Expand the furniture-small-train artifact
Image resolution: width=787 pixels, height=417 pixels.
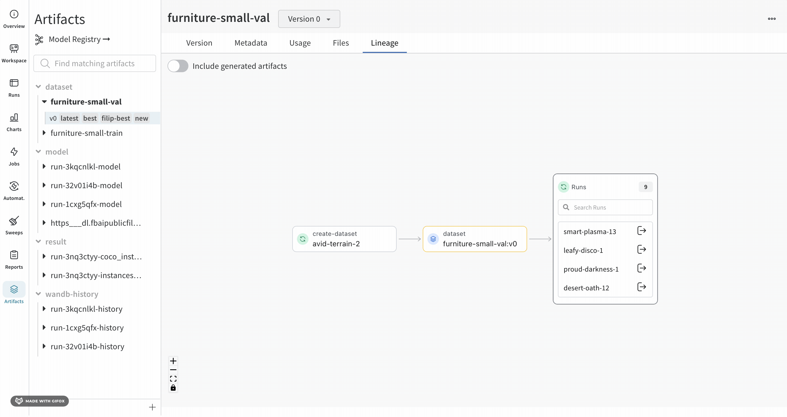pos(45,133)
